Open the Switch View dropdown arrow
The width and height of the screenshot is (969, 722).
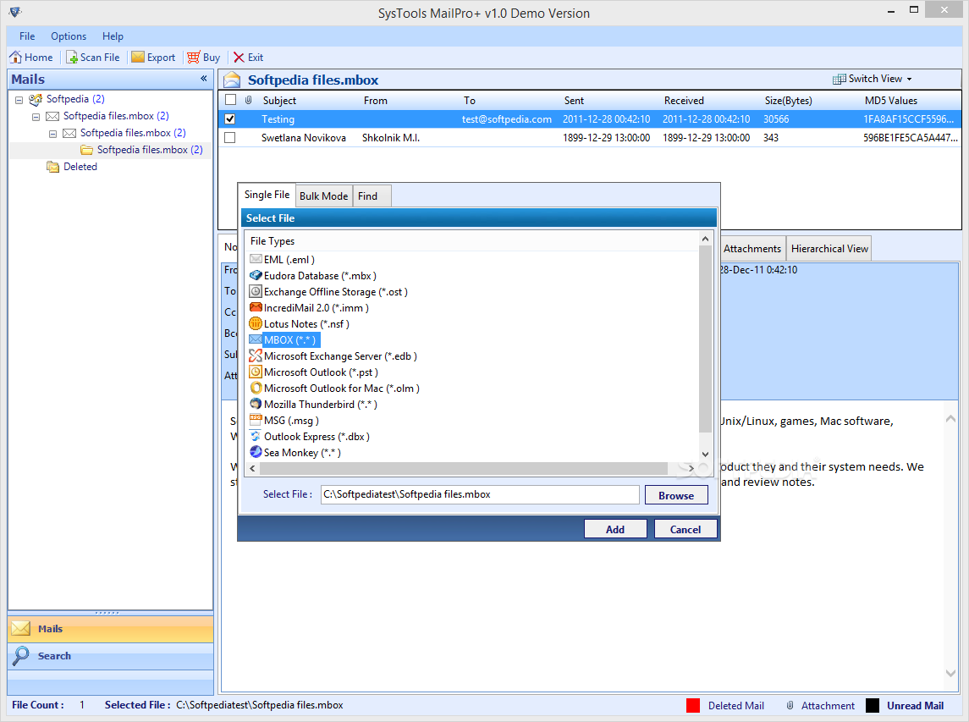coord(909,79)
